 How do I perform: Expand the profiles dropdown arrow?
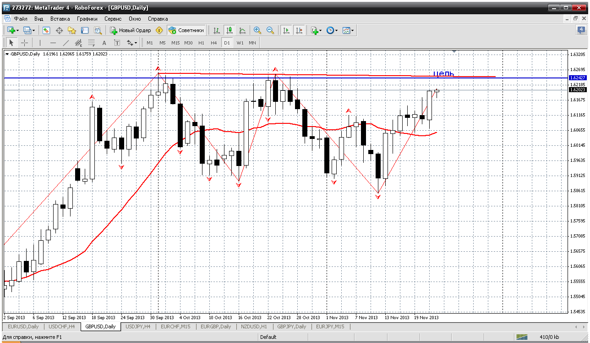[x=34, y=30]
